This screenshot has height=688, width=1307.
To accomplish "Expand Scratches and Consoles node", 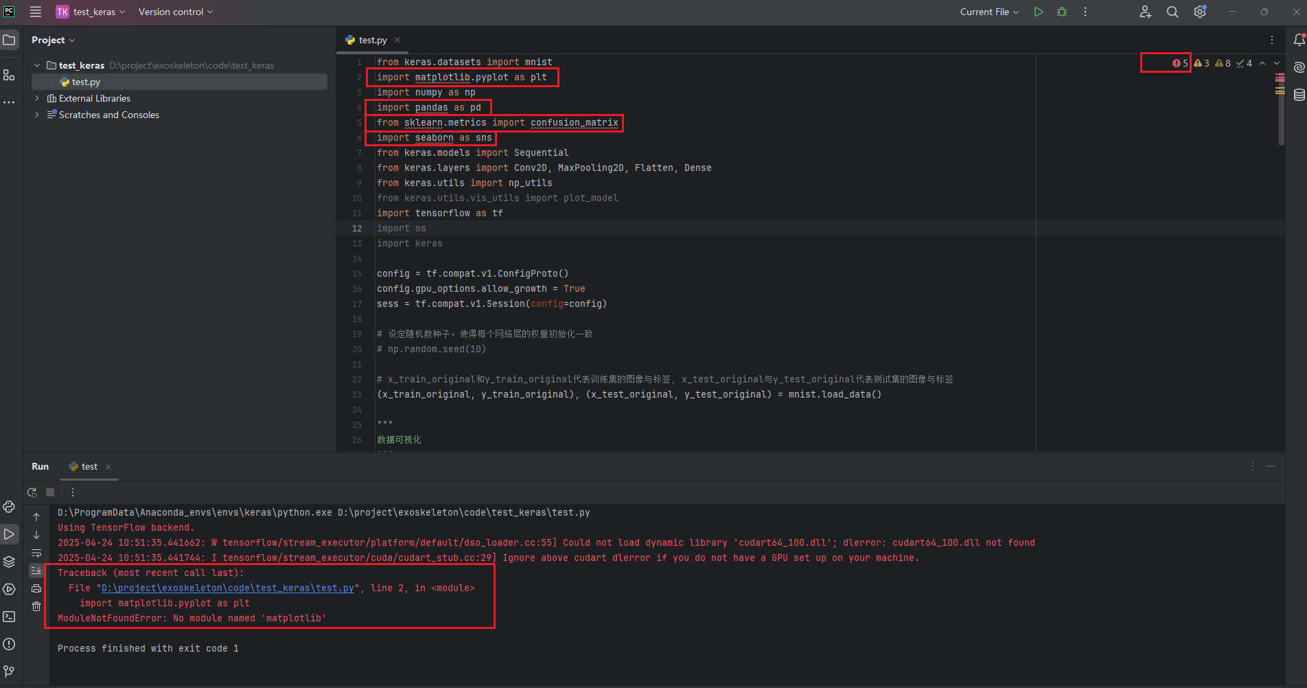I will click(37, 115).
